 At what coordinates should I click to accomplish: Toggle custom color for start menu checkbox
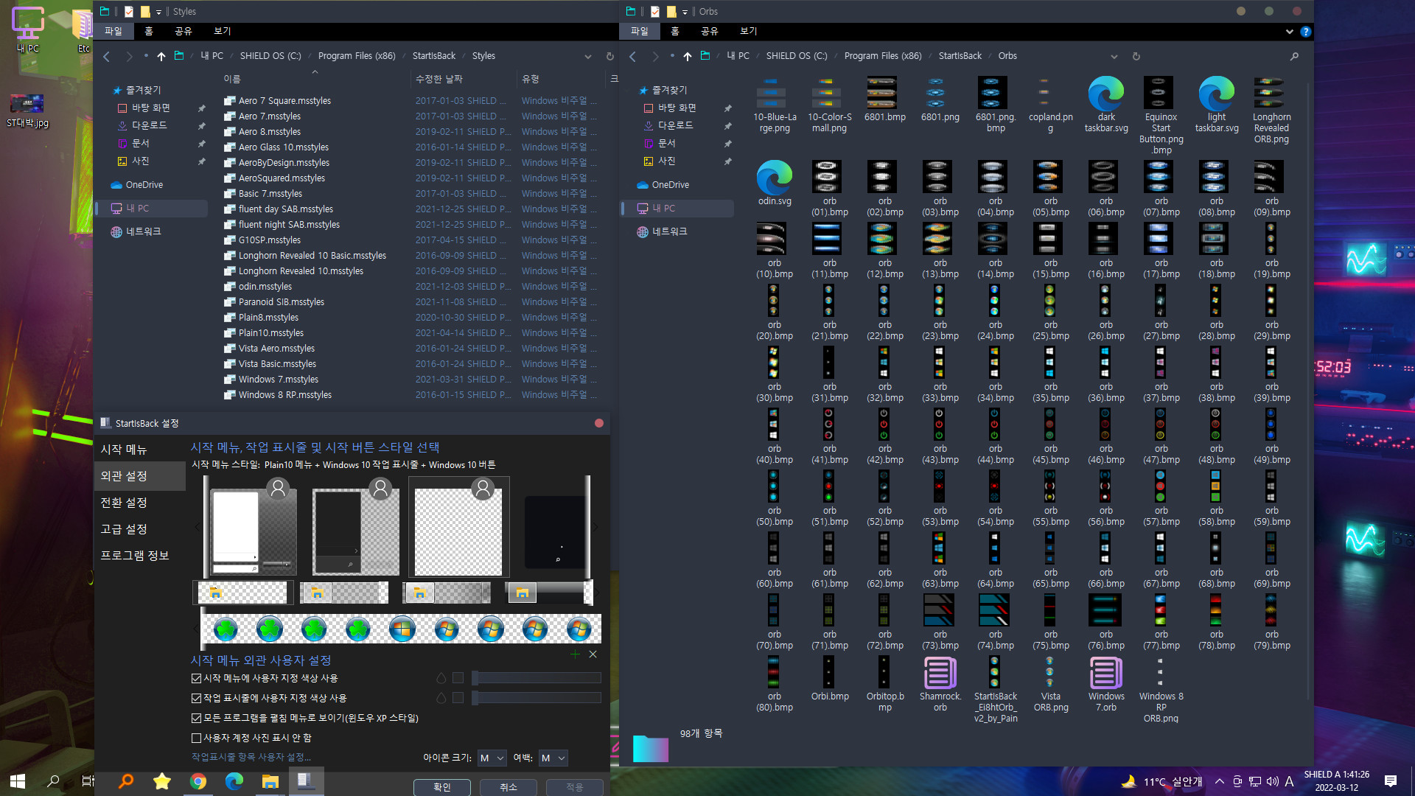coord(196,678)
